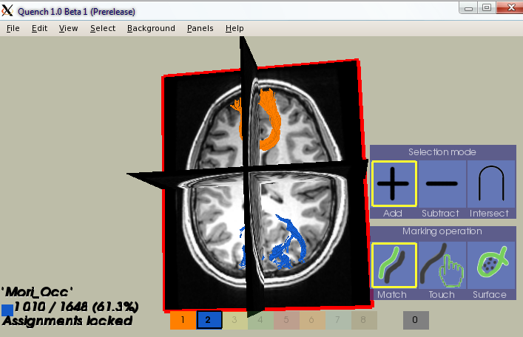Switch to Intersect selection mode

[490, 183]
